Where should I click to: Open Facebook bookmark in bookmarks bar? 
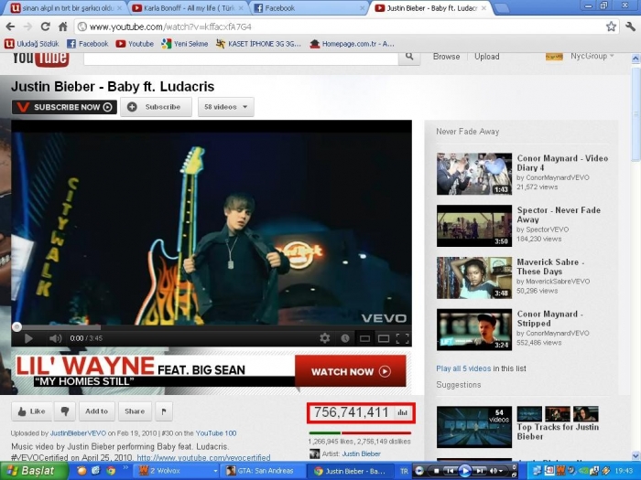tap(88, 44)
